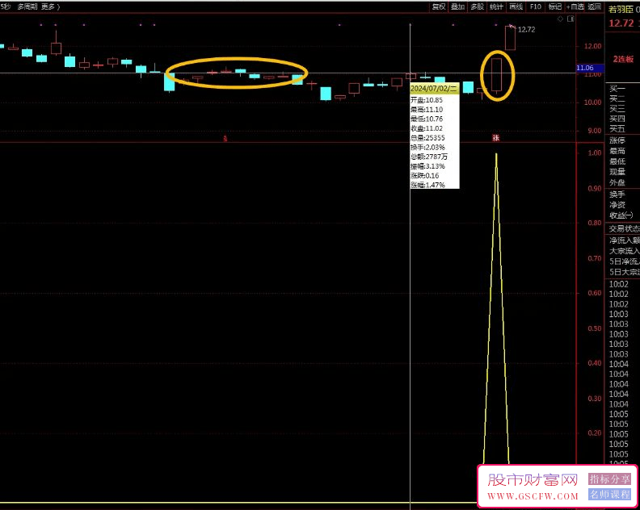Click the 净流入额 net inflow row
Screen dimensions: 640x510
(x=624, y=241)
